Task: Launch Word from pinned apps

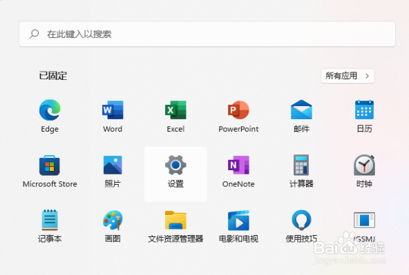Action: (113, 110)
